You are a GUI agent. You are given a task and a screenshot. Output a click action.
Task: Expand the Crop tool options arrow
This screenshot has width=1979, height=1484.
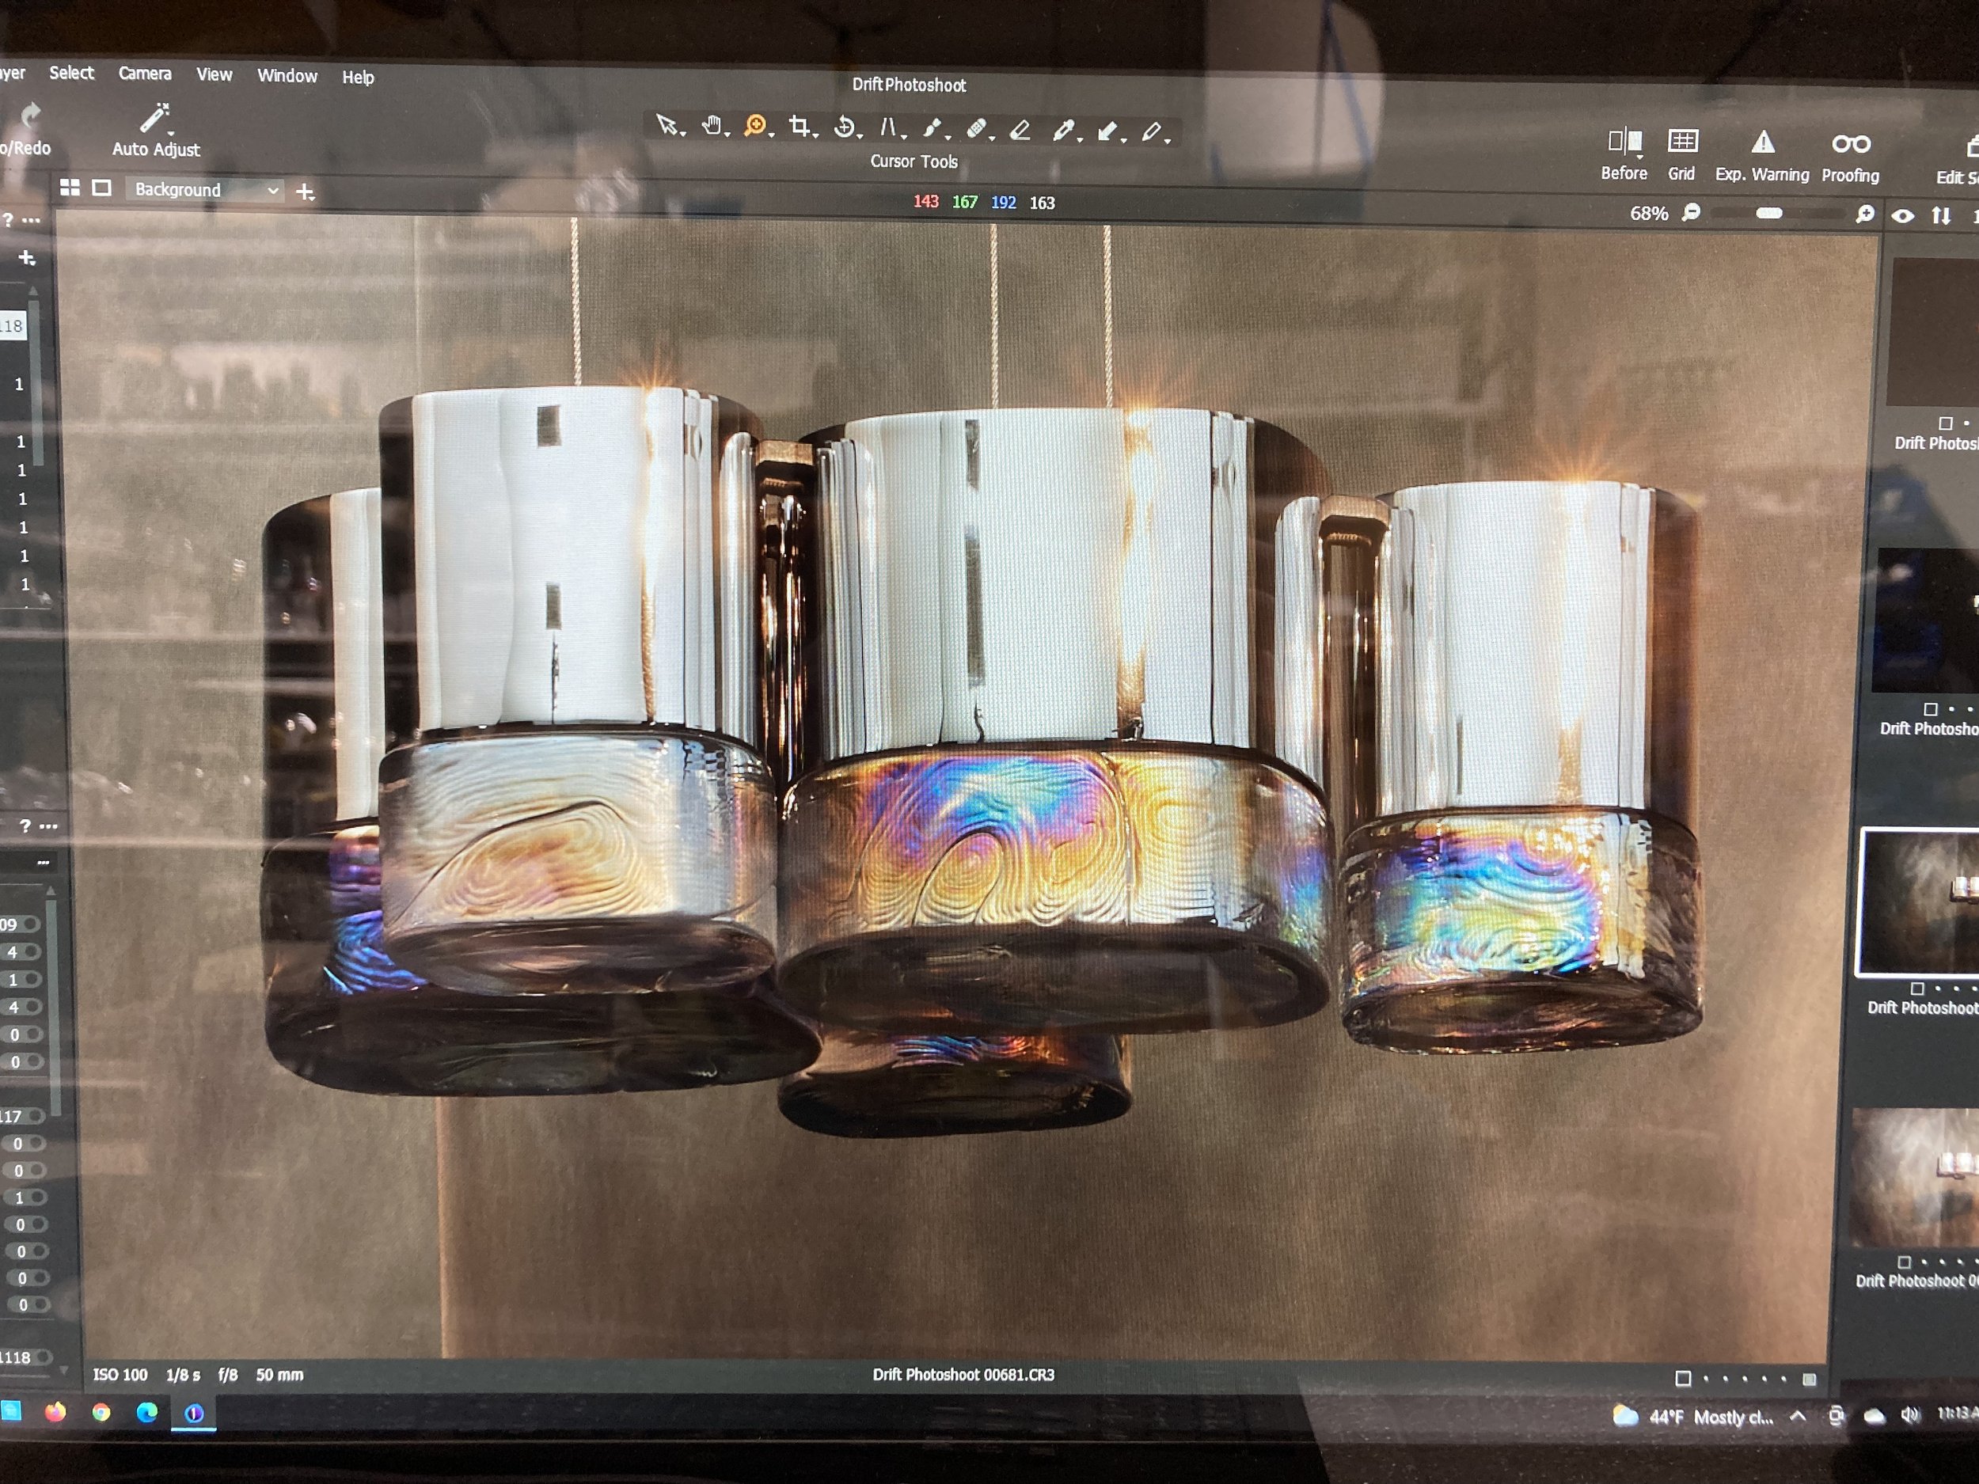[x=815, y=136]
